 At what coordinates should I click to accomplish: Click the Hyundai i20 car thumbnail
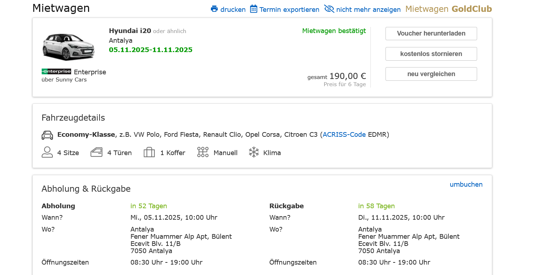[69, 46]
